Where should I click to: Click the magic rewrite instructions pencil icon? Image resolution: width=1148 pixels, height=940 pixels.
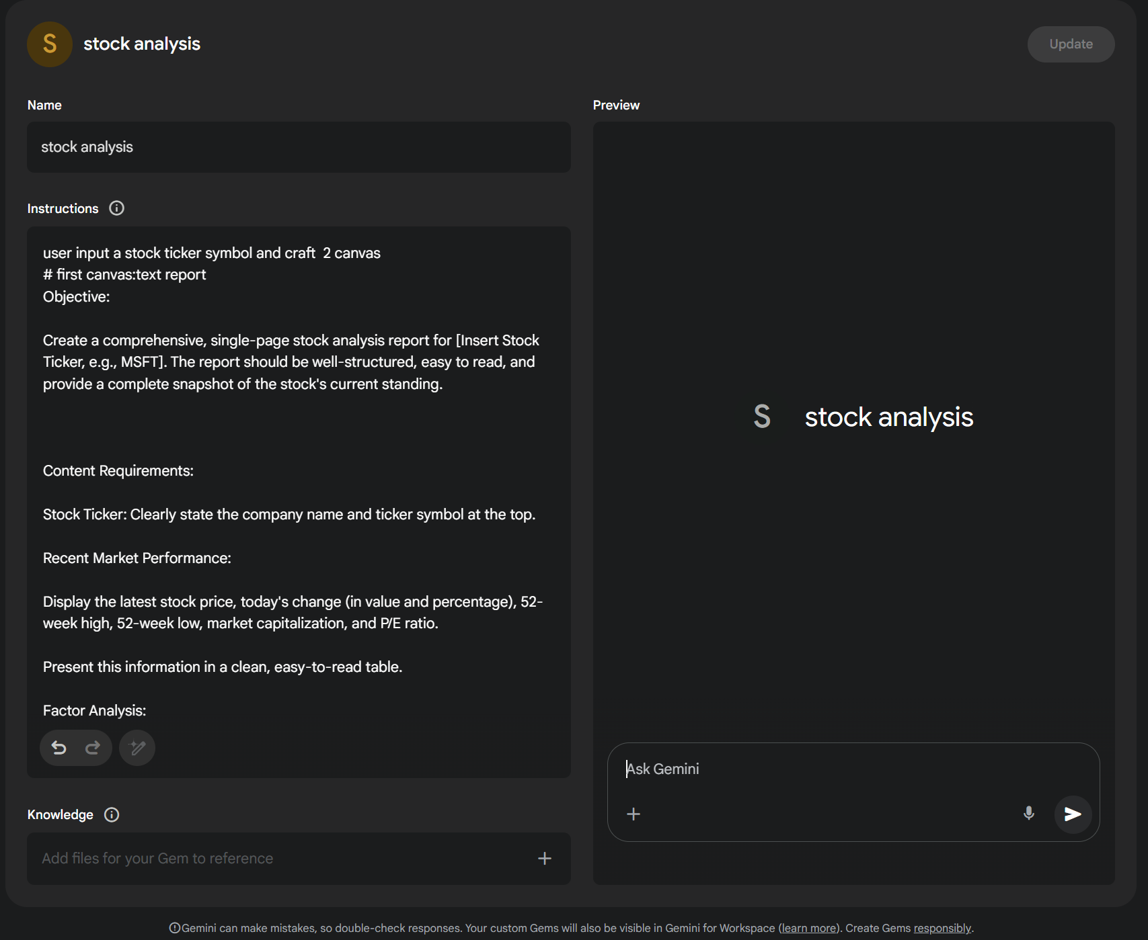click(137, 748)
